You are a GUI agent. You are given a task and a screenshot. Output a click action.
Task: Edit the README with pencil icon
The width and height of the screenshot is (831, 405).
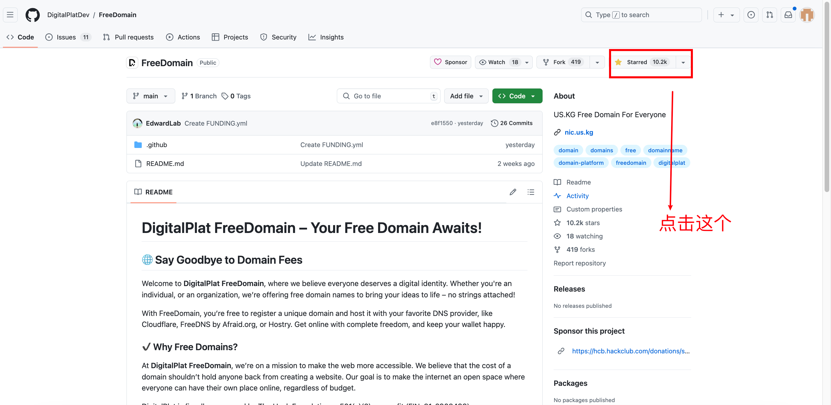tap(513, 192)
